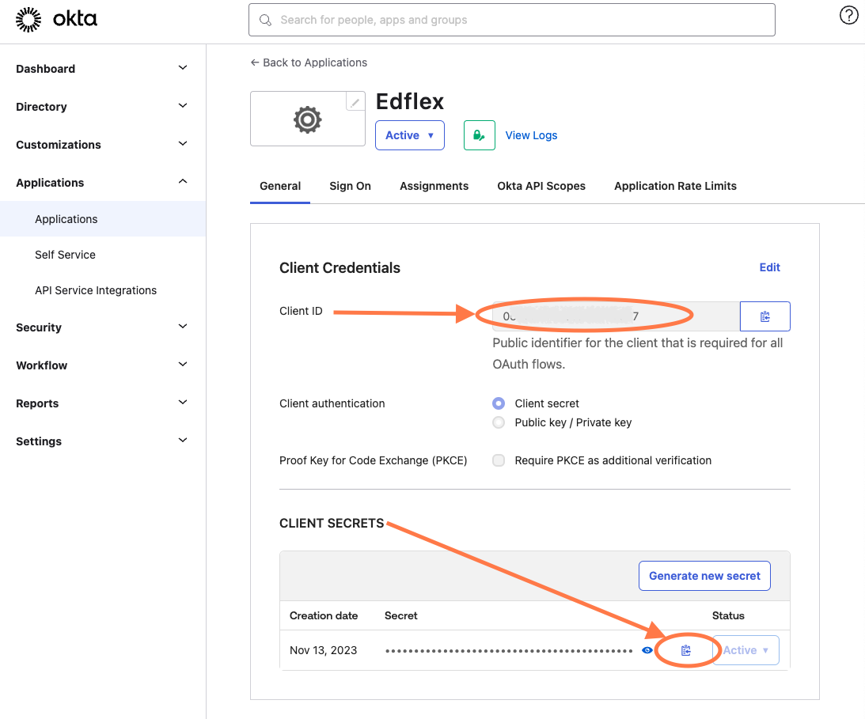
Task: Click the Status column header
Action: [728, 616]
